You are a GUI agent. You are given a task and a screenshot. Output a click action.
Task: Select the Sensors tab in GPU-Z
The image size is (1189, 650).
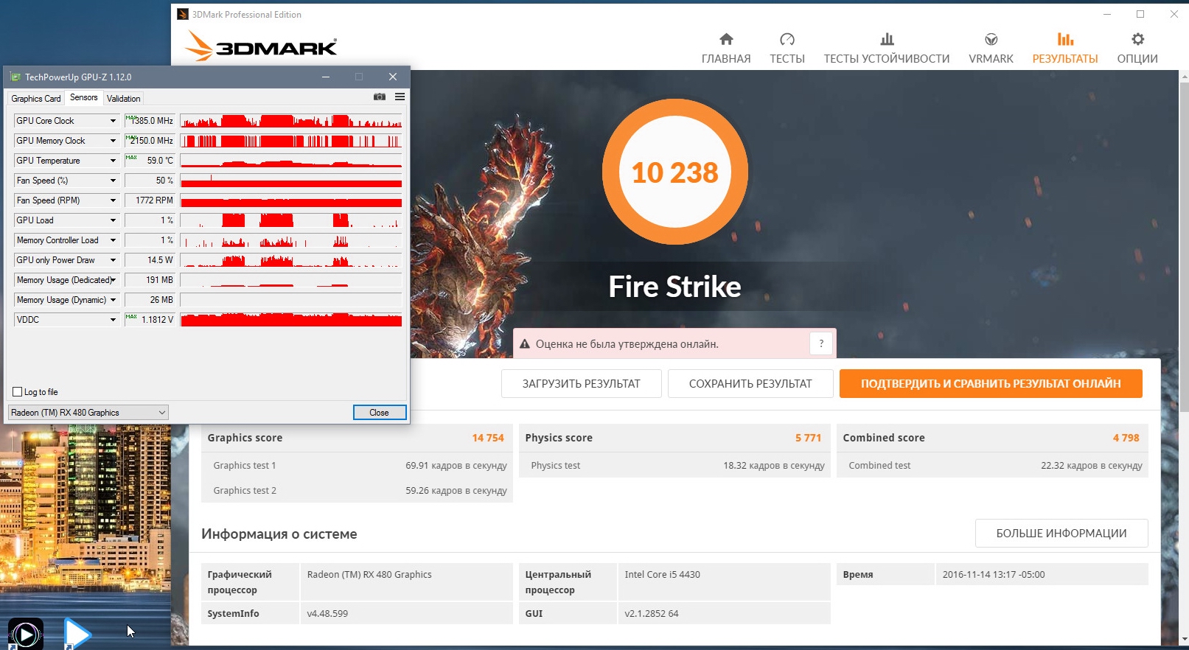(84, 97)
